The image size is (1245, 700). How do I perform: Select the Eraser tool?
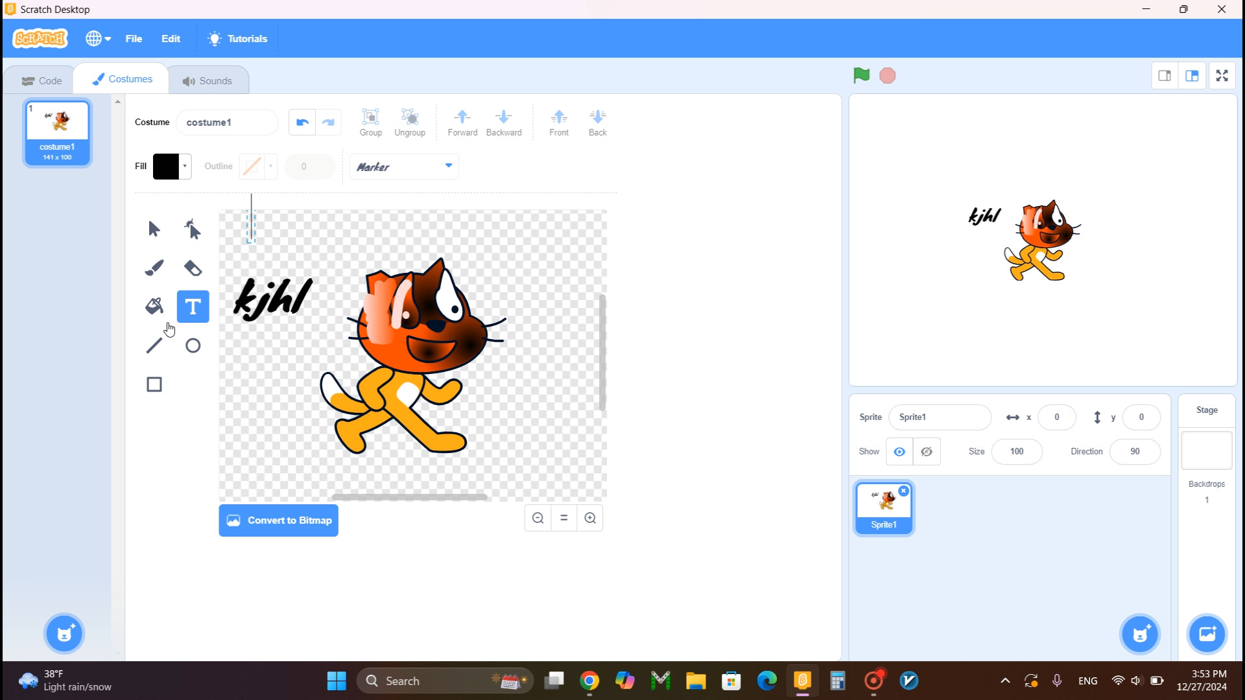(x=193, y=268)
